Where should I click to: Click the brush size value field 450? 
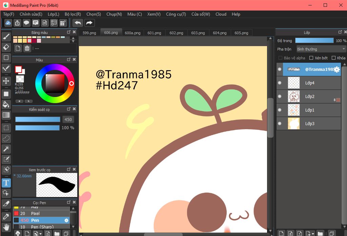tap(68, 120)
